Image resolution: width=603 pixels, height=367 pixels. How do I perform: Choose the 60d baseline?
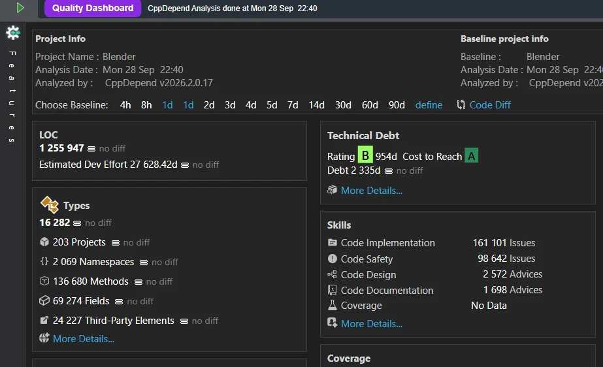(x=370, y=105)
